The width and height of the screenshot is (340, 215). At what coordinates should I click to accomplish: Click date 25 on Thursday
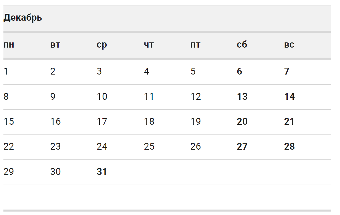149,147
